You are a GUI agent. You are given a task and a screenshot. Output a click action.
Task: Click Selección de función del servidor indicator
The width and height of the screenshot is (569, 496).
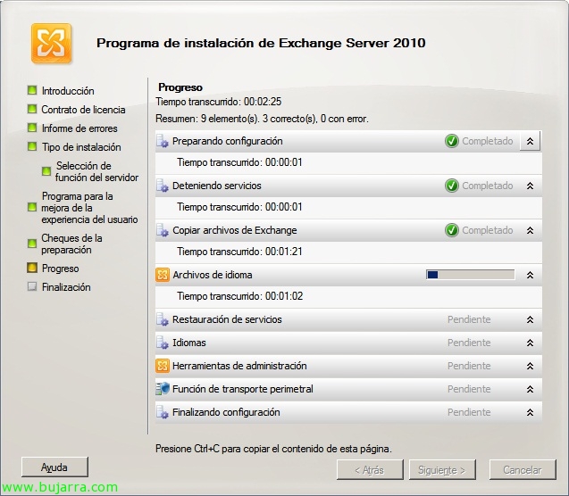coord(46,171)
